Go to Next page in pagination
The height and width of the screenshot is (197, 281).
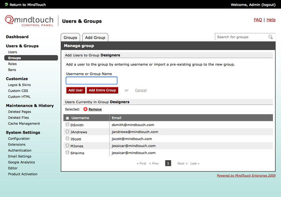(182, 164)
